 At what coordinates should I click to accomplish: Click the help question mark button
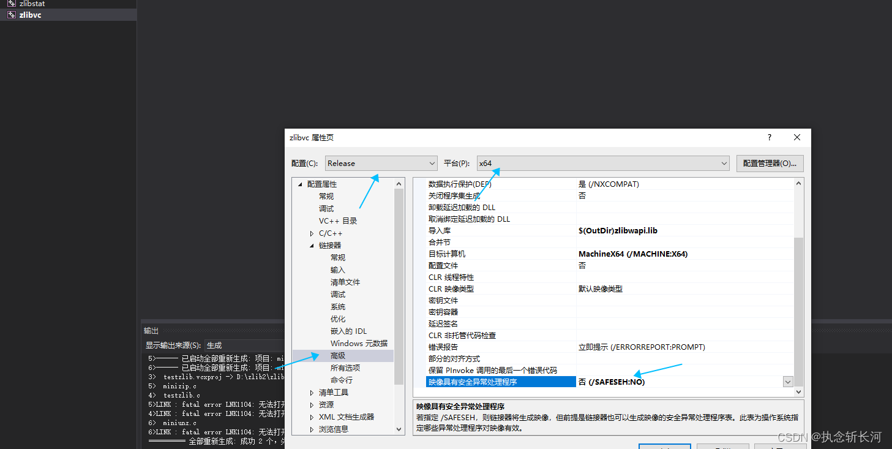click(770, 137)
